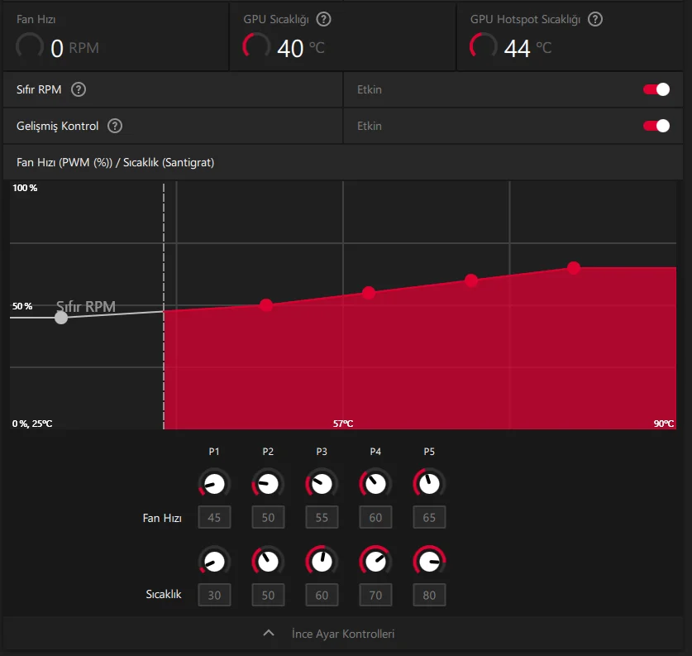This screenshot has height=656, width=692.
Task: Click the 100 % axis label
Action: point(25,188)
